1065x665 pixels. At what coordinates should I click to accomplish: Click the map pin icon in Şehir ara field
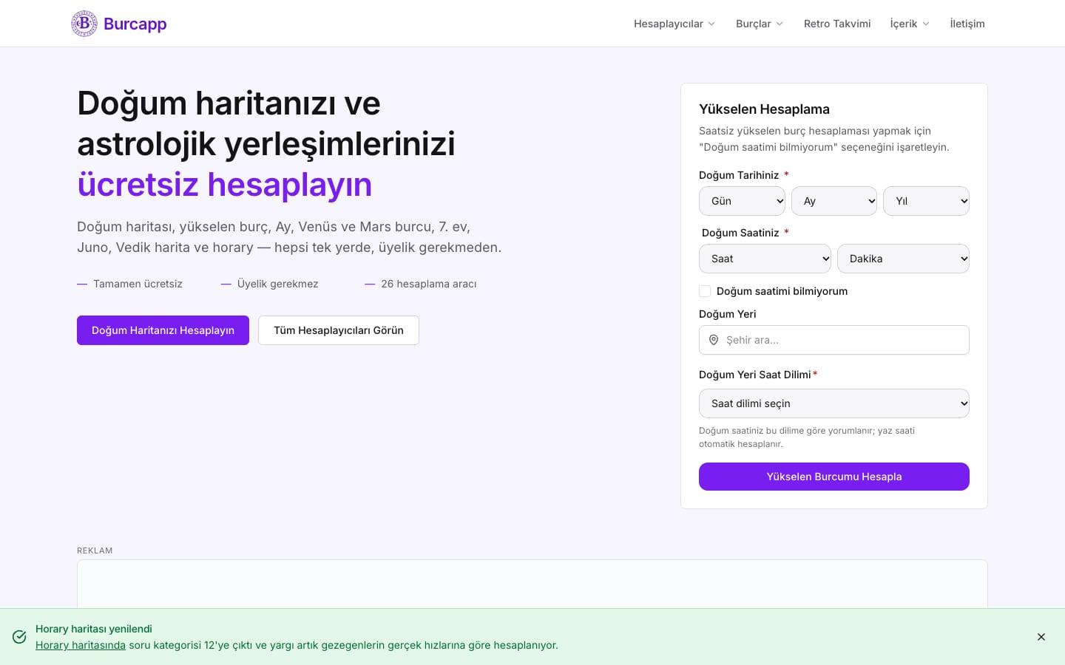click(714, 340)
